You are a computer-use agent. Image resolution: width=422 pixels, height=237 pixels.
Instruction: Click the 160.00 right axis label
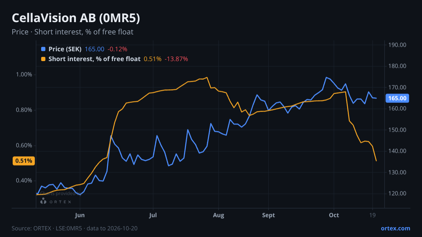click(x=397, y=108)
